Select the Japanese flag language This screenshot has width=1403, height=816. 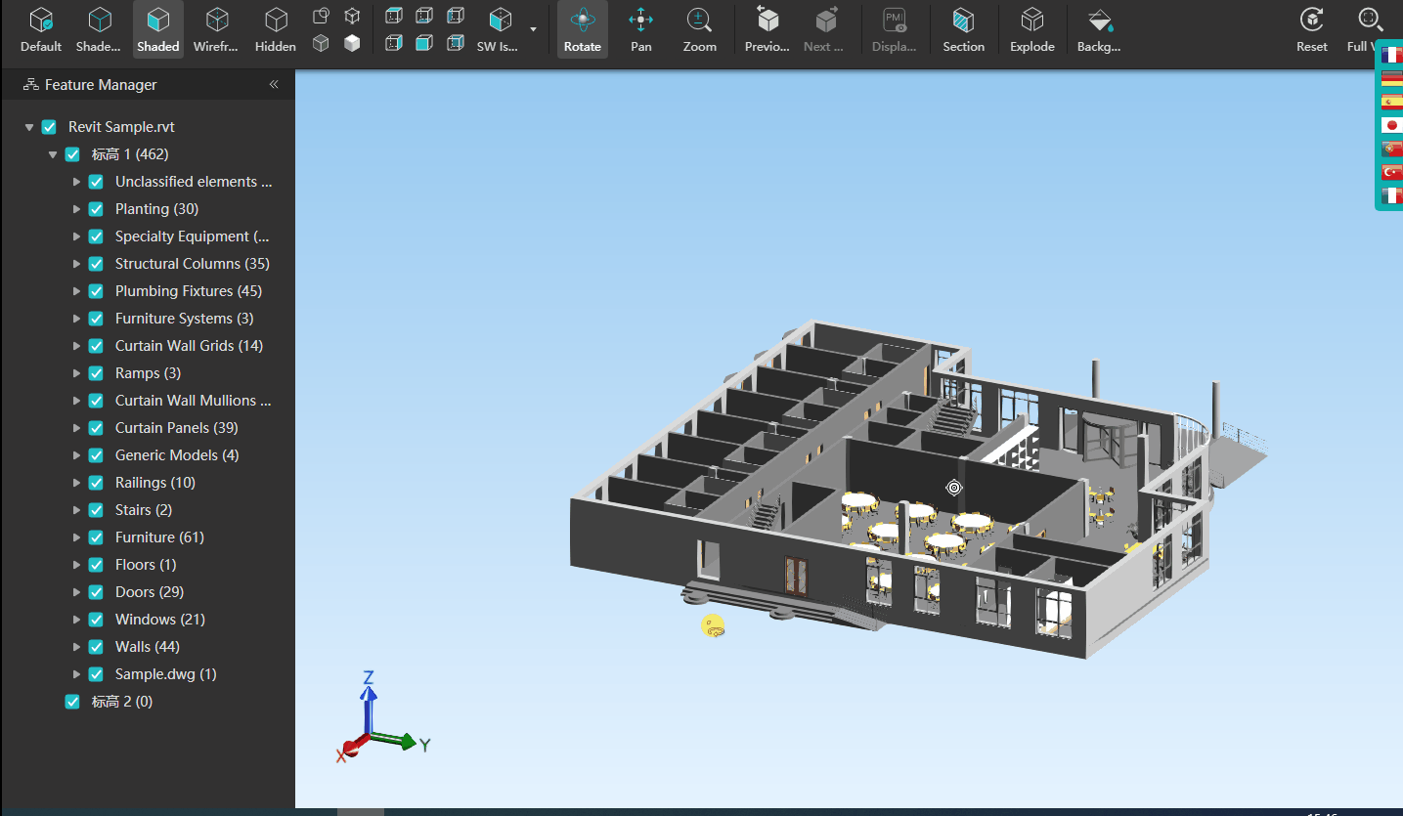[x=1392, y=126]
